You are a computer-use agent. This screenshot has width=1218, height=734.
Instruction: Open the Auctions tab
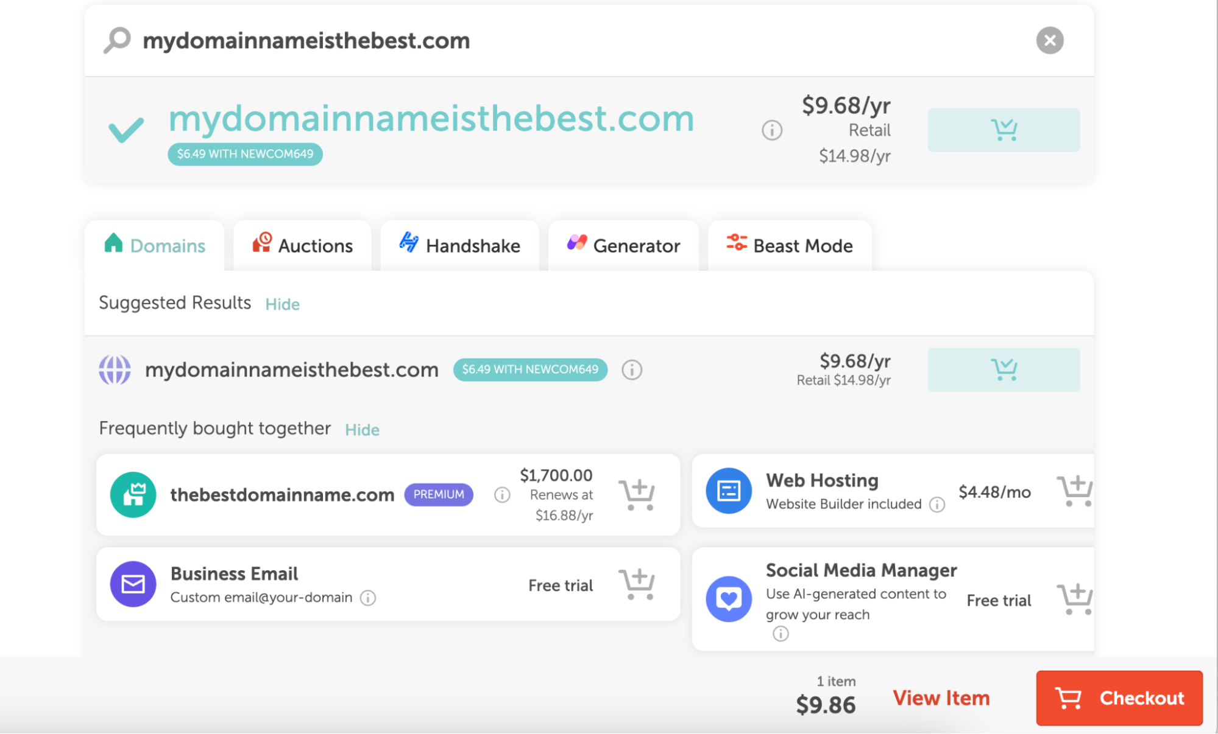click(x=303, y=245)
